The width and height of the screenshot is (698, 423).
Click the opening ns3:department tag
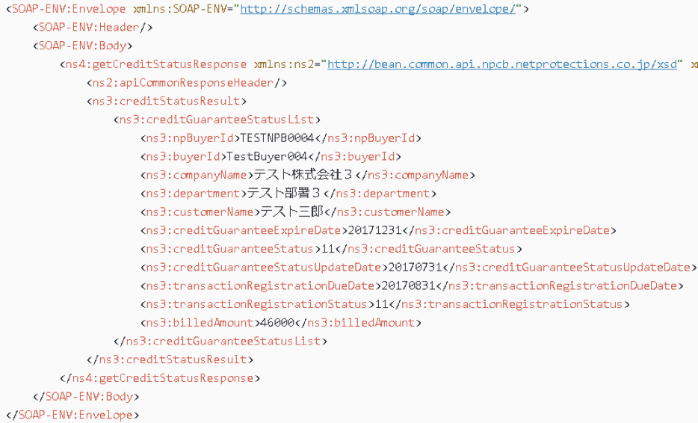tap(194, 194)
